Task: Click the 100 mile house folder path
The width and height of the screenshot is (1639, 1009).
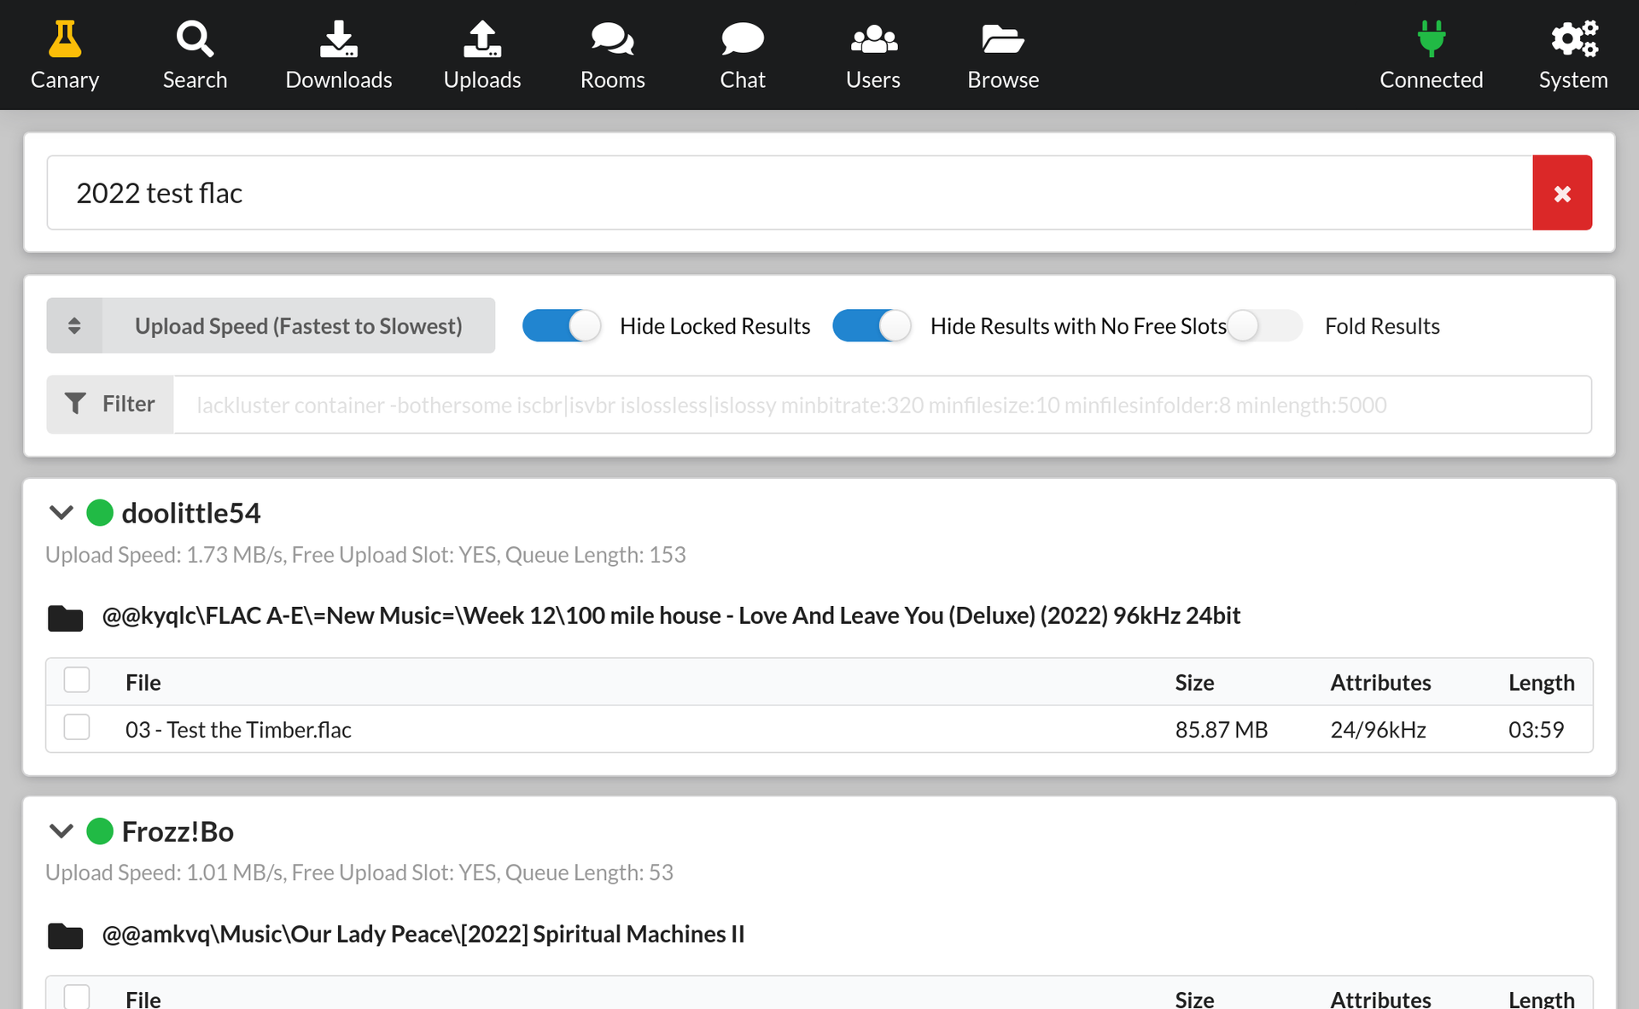Action: (x=671, y=615)
